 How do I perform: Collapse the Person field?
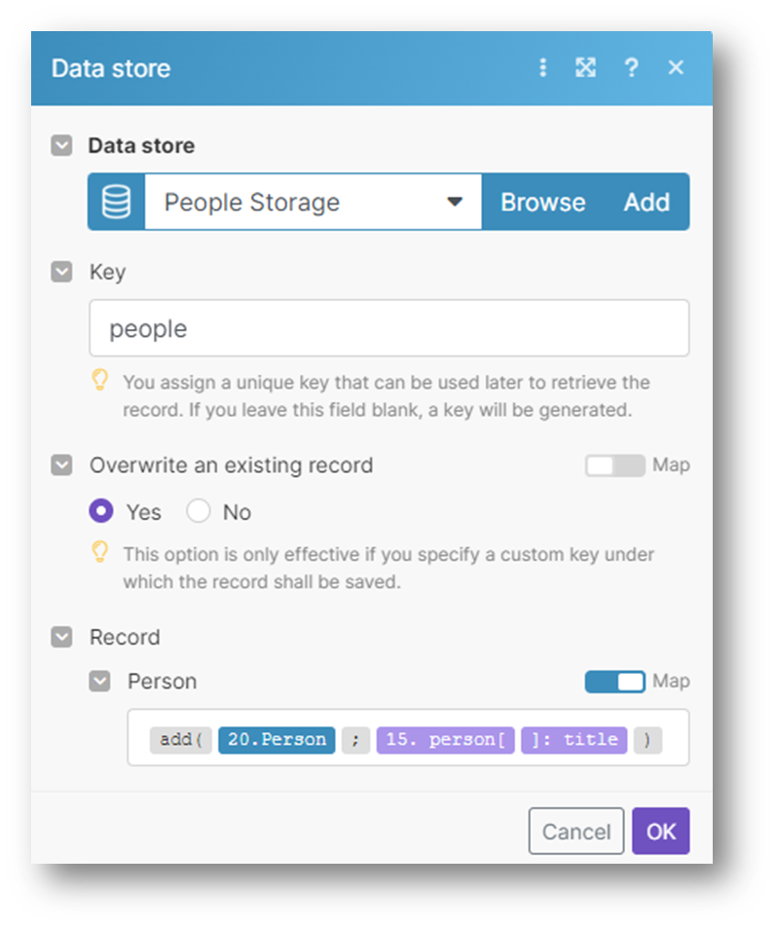point(99,682)
